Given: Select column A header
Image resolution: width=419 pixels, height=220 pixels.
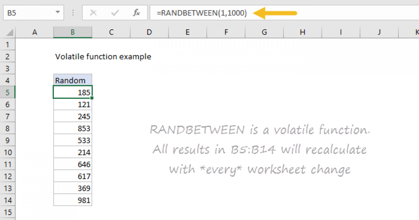Looking at the screenshot, I should [35, 32].
